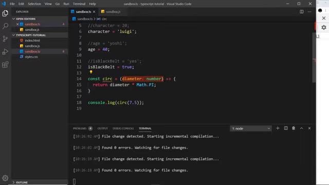Close sandbox.ts in Open Editors list
This screenshot has width=329, height=185.
tap(17, 24)
